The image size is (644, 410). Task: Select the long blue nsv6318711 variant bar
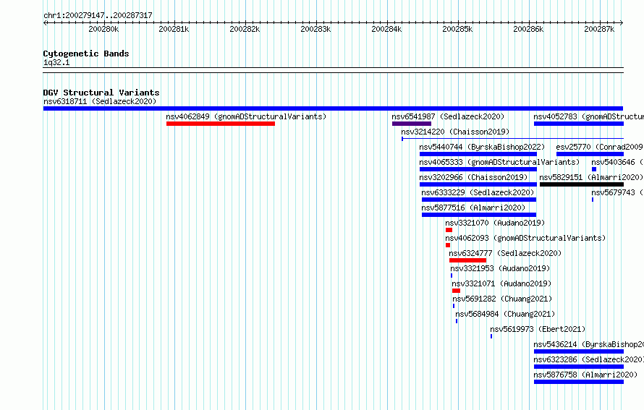(333, 108)
